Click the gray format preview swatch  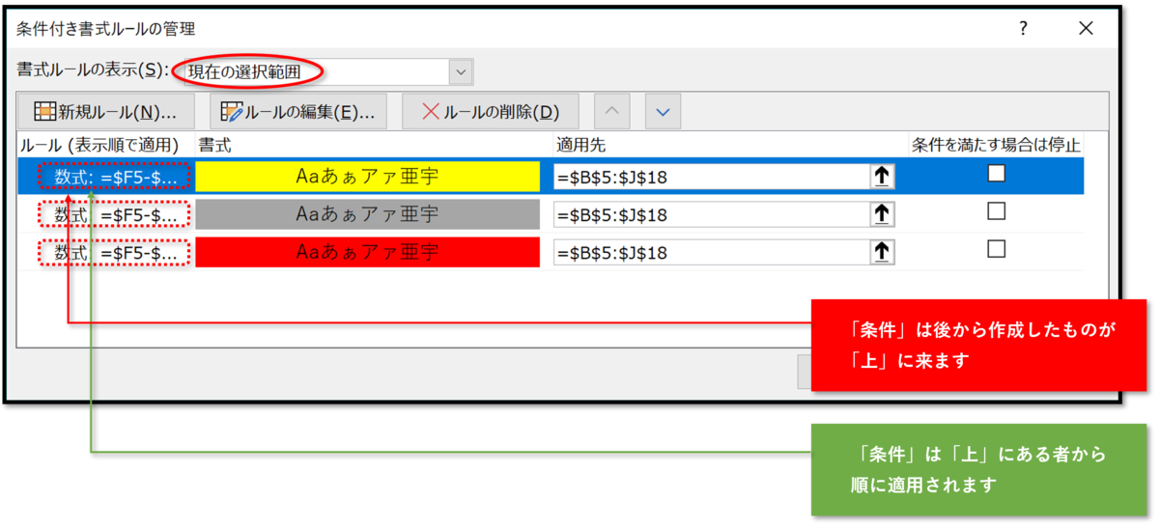tap(367, 214)
